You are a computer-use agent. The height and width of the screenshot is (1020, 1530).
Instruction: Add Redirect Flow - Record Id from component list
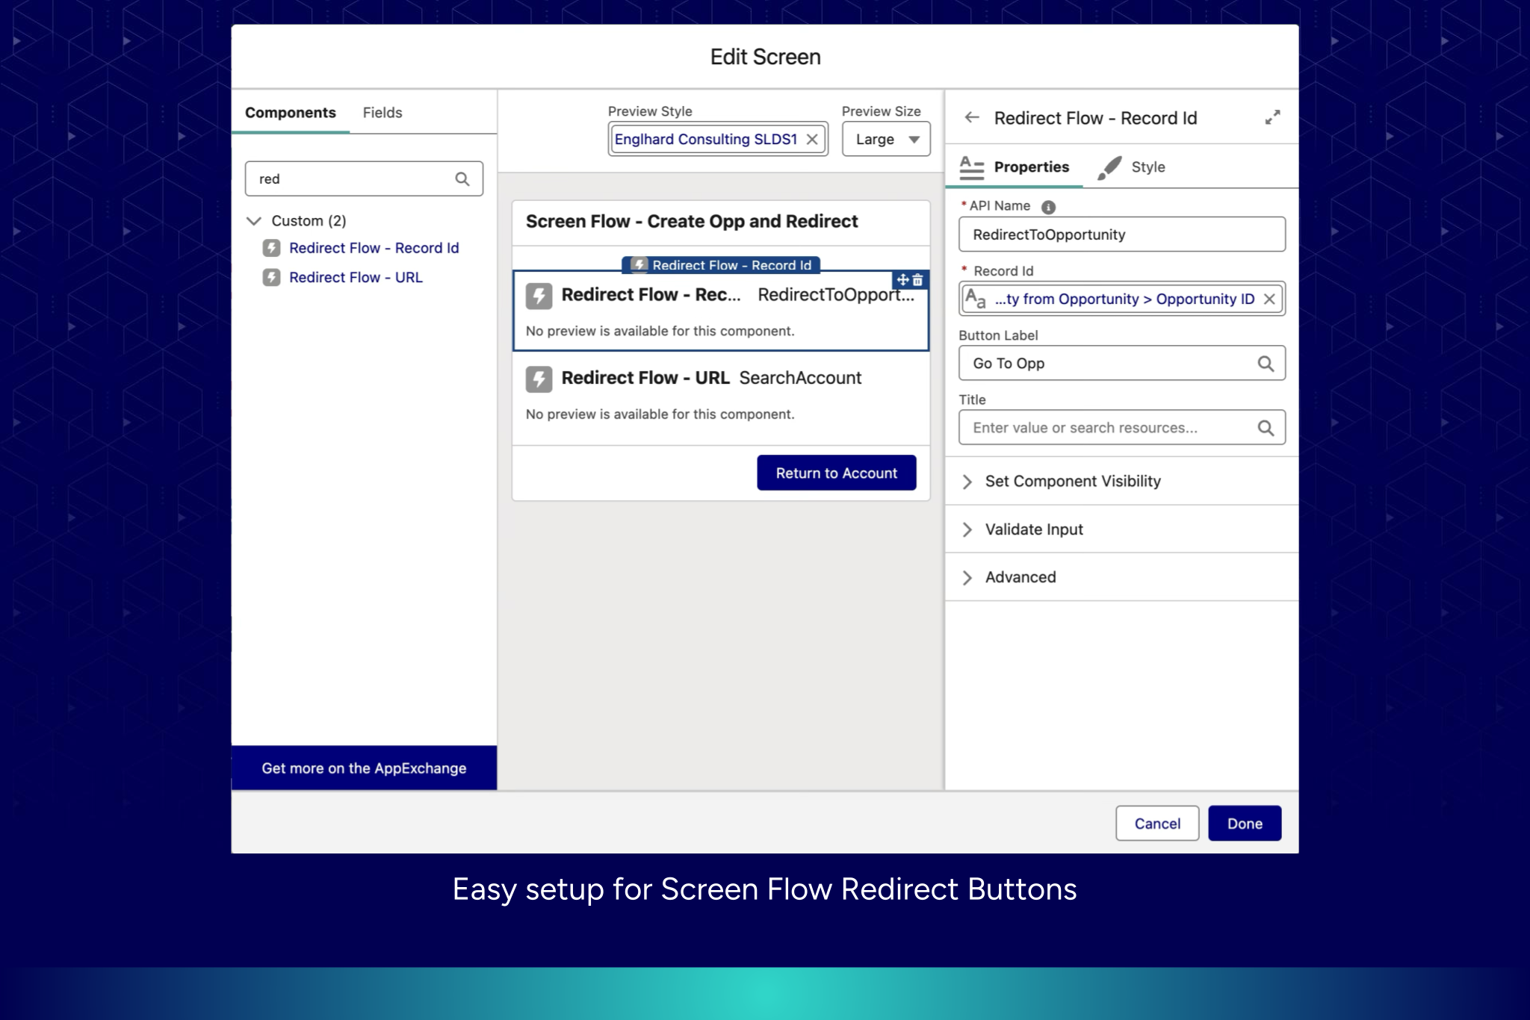coord(374,248)
